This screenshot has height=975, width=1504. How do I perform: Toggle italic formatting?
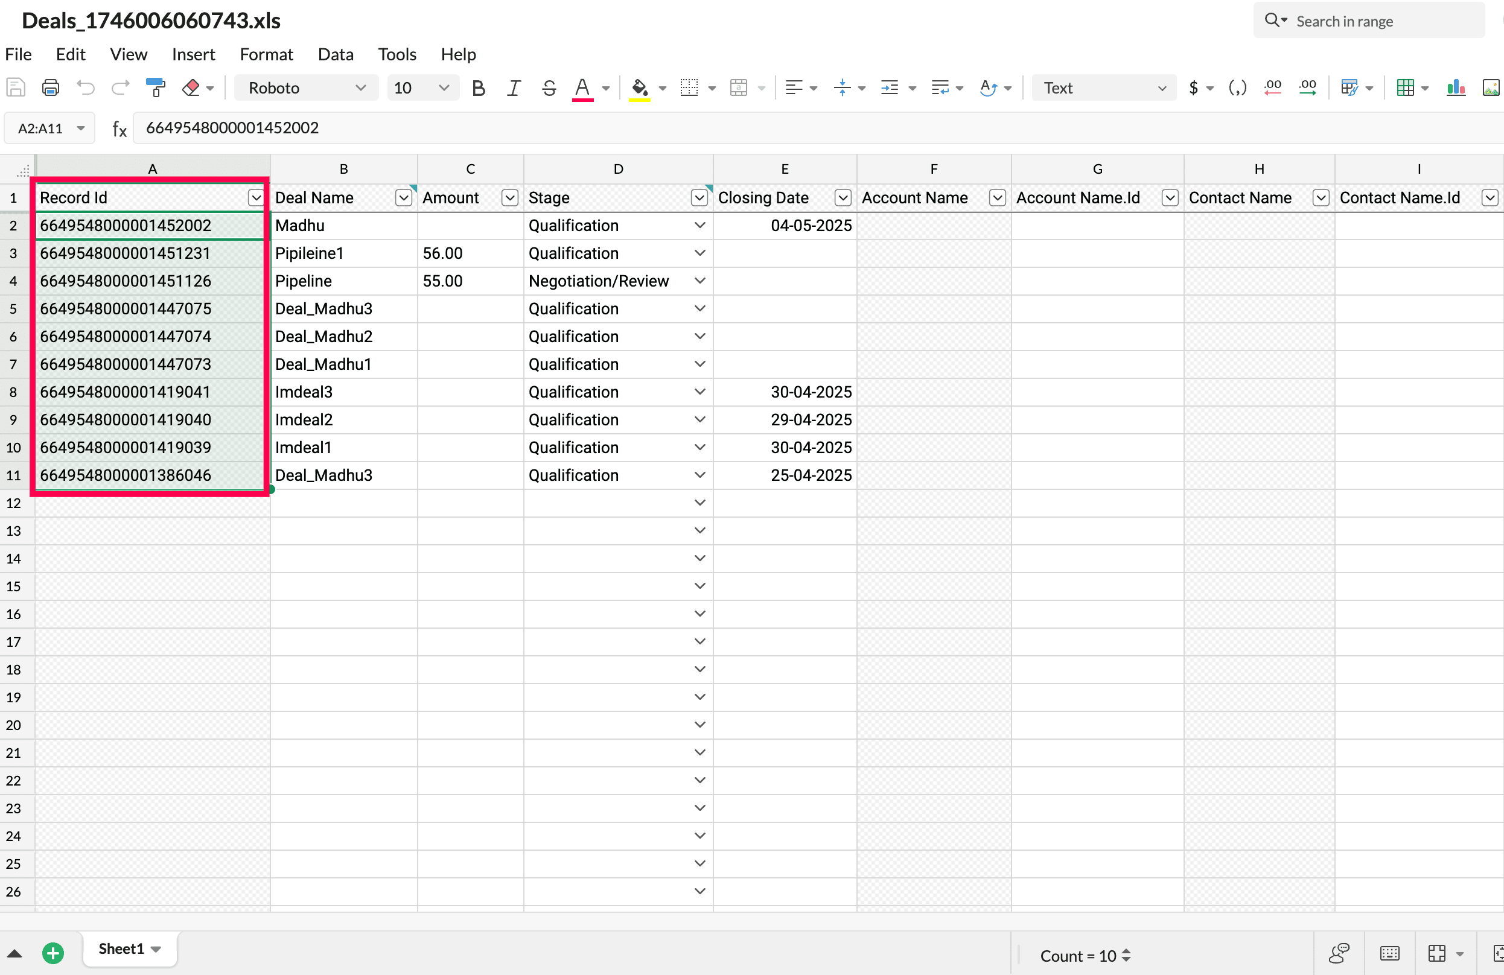pyautogui.click(x=514, y=88)
